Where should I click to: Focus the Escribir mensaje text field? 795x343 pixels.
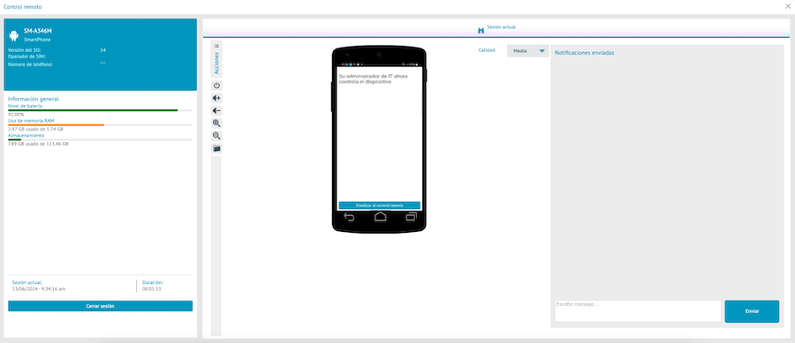[x=638, y=310]
